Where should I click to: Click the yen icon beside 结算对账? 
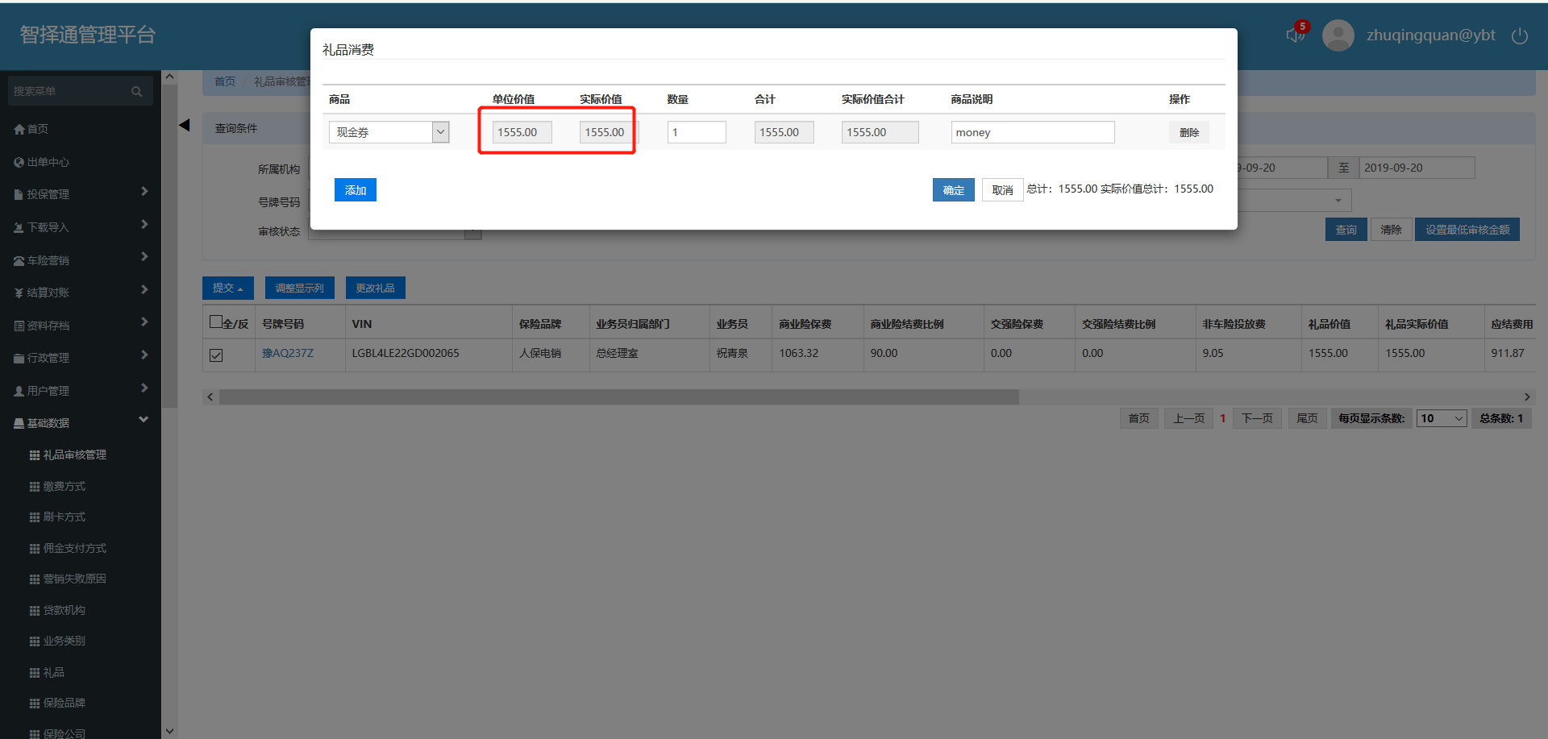click(19, 293)
